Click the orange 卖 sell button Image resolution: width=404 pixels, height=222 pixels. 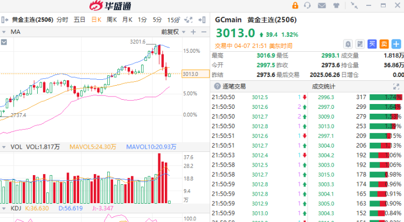pos(384,44)
